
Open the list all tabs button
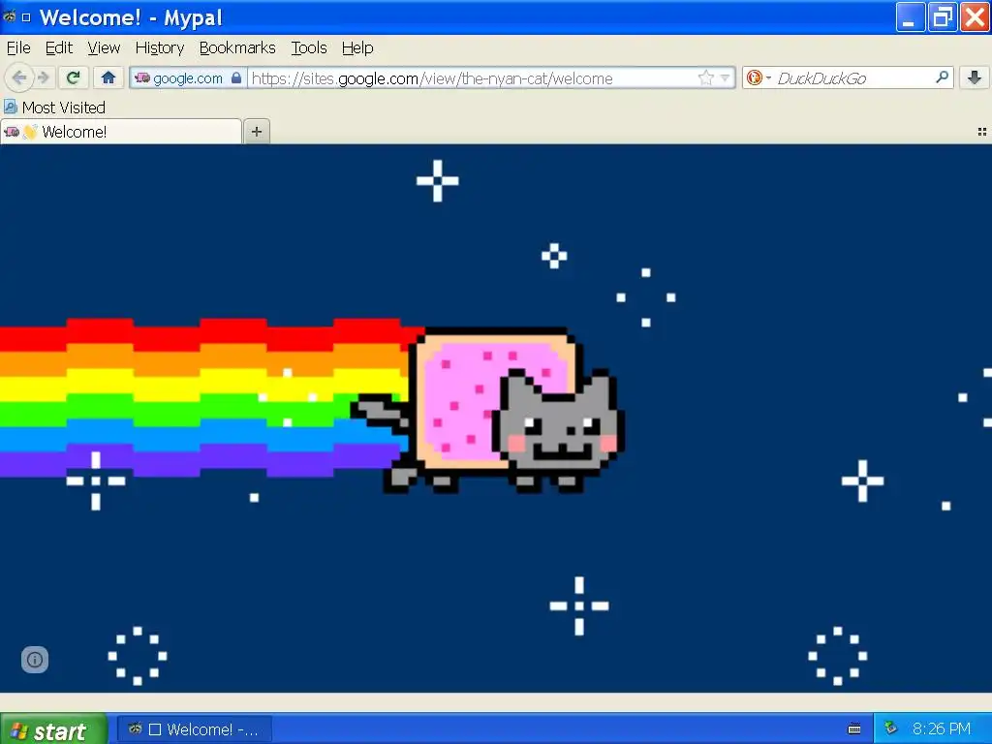click(982, 132)
